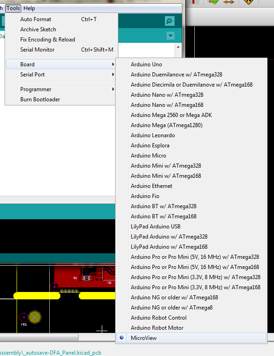Select Arduino Mini w/ ATmega328
Screen dimensions: 274x356
pyautogui.click(x=191, y=166)
